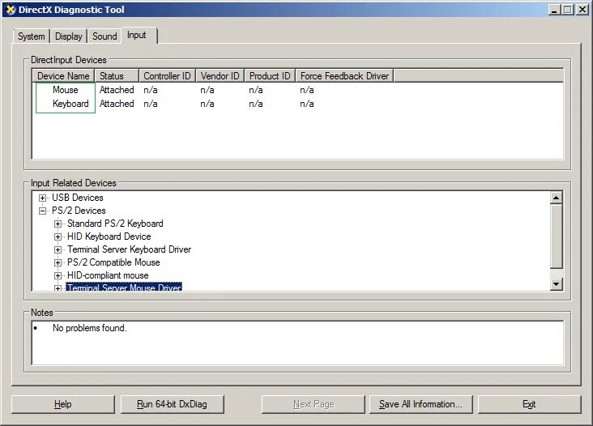Open the Sound tab

tap(105, 36)
